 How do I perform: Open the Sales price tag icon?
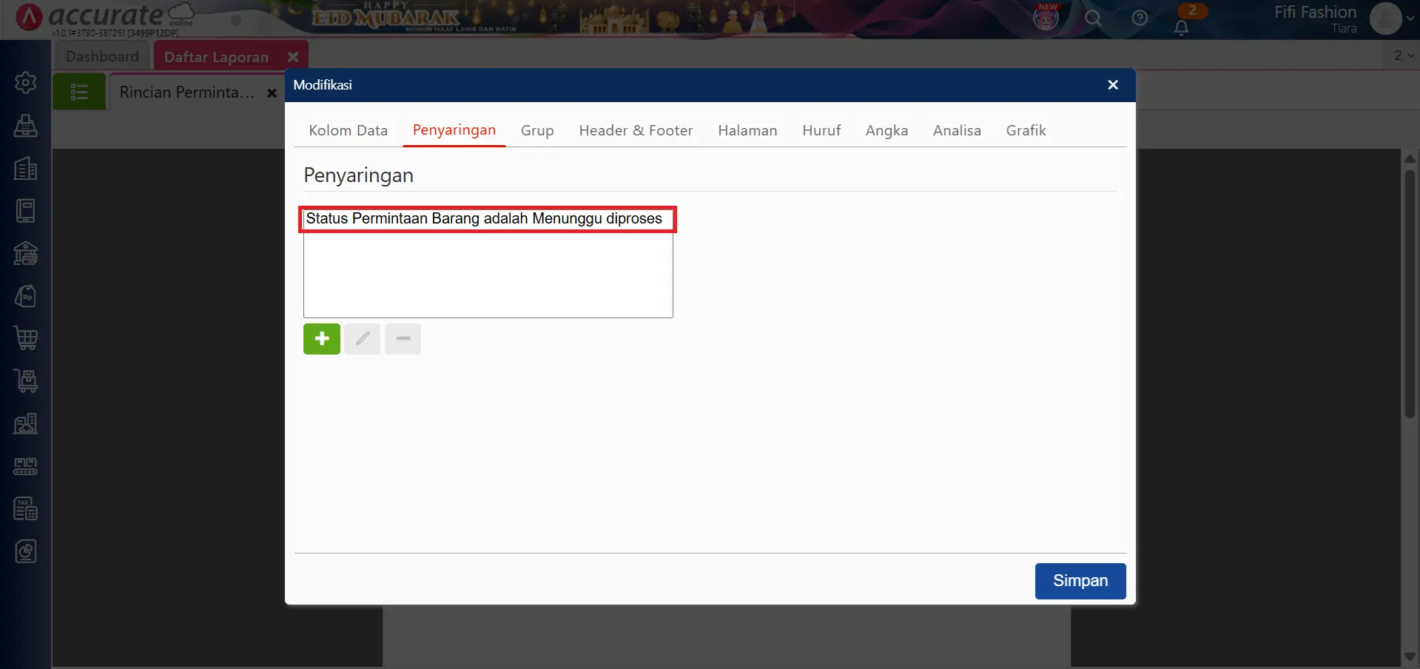[26, 296]
